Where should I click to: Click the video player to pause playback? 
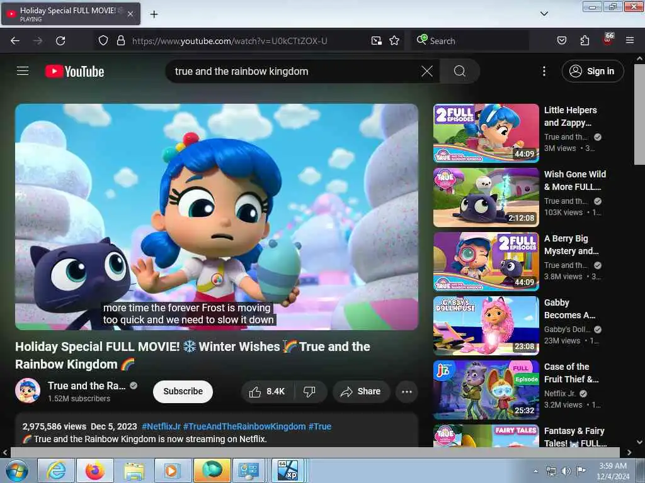click(217, 216)
